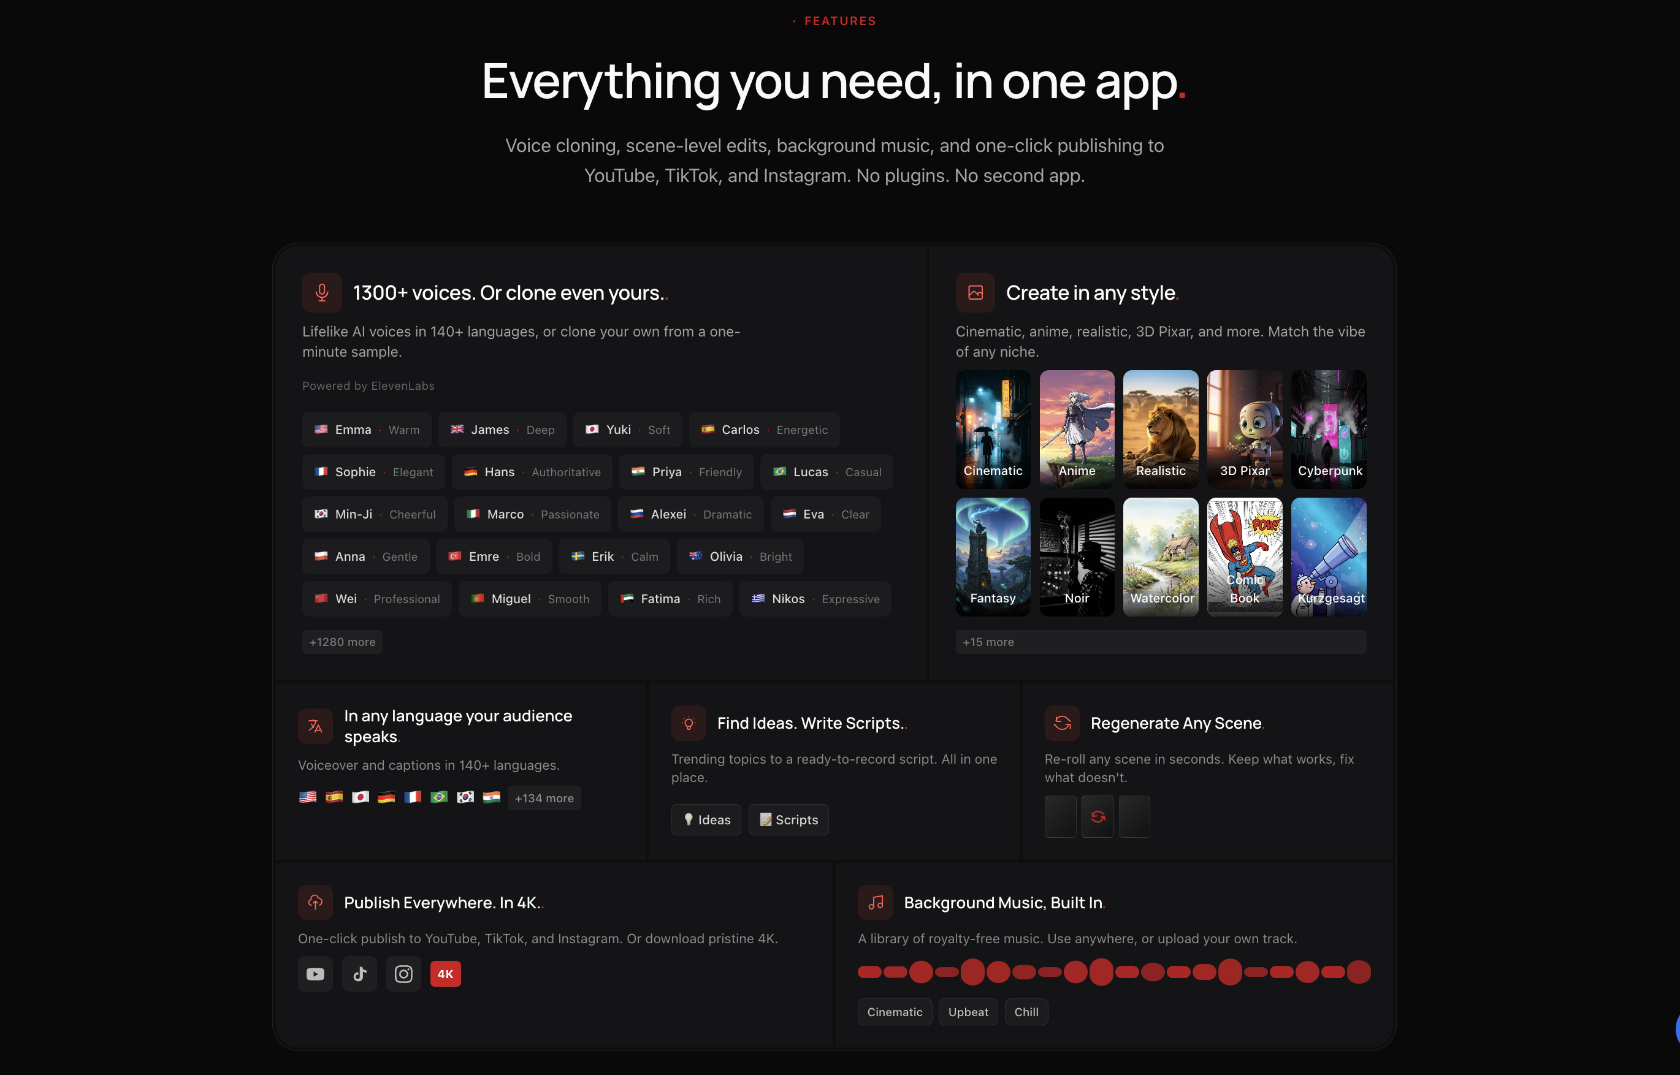
Task: Open the Cyberpunk style thumbnail
Action: pyautogui.click(x=1328, y=429)
